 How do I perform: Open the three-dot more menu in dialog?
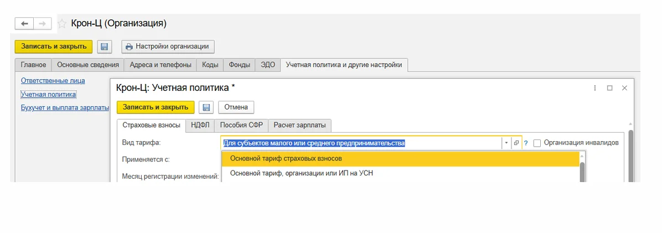coord(595,88)
